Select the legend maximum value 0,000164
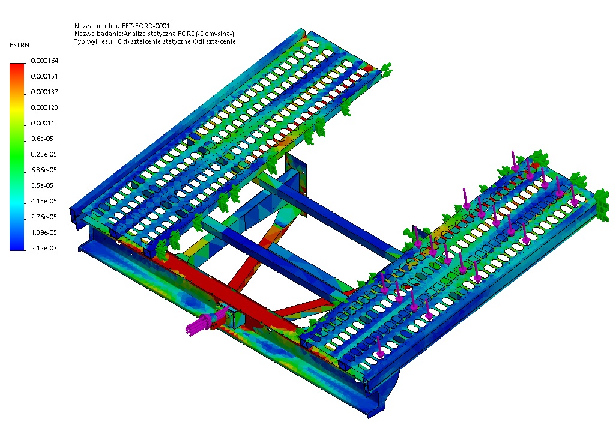Viewport: 616px width, 422px height. (44, 61)
